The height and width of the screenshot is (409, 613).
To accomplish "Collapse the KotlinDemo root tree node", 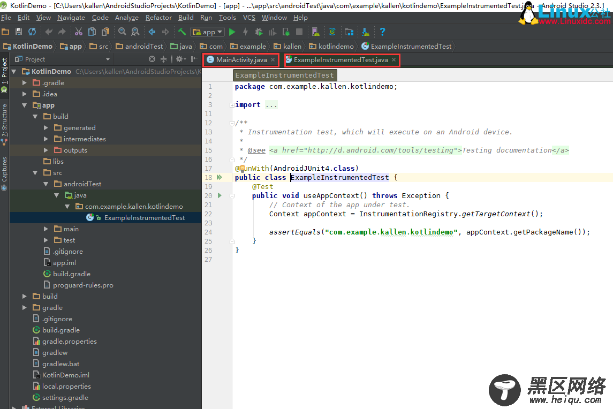I will (x=14, y=72).
